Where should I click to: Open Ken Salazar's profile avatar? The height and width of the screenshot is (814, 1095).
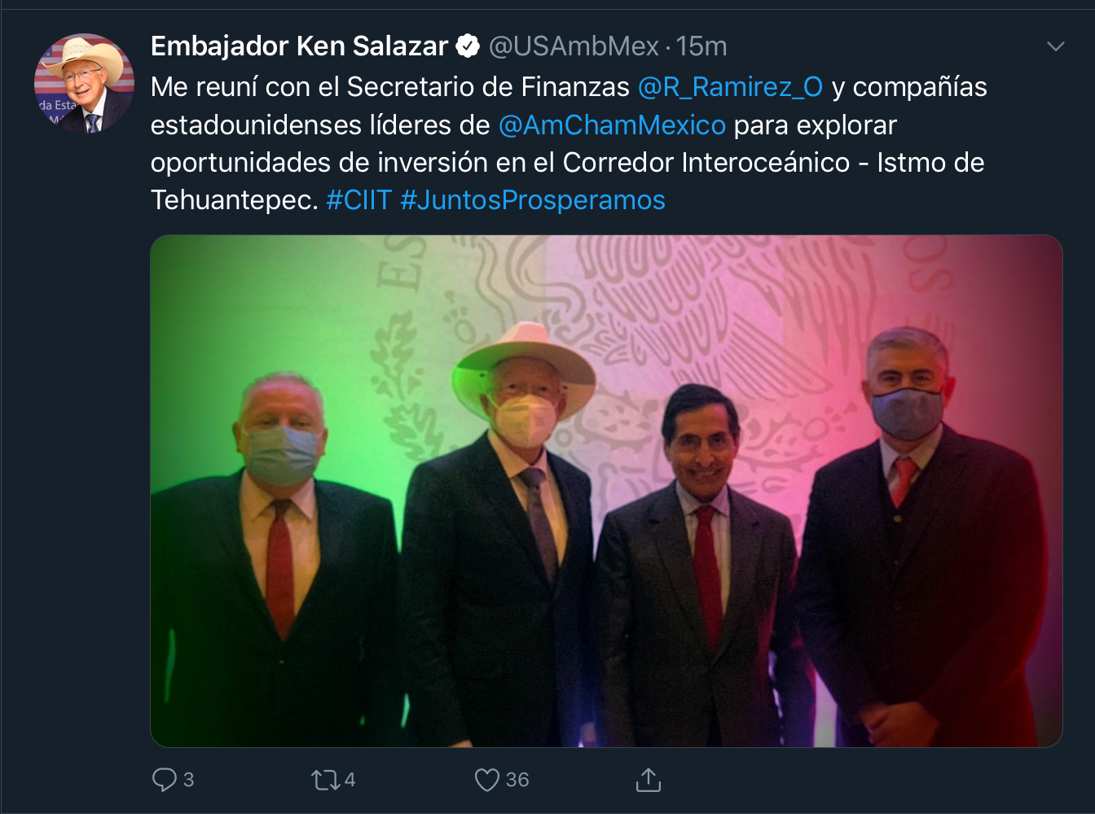click(x=84, y=83)
